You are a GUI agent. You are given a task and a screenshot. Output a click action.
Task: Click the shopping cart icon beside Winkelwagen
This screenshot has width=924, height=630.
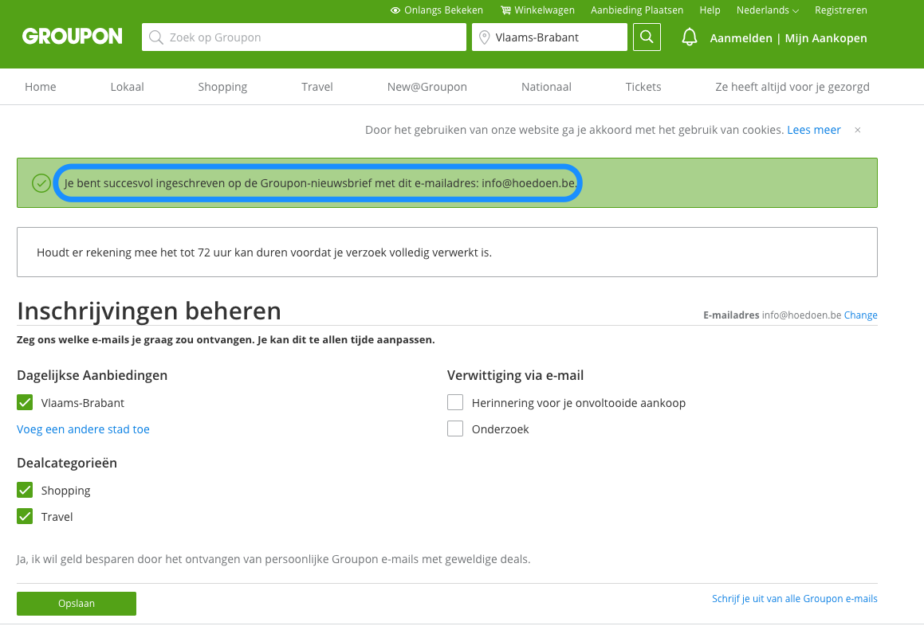(x=505, y=10)
